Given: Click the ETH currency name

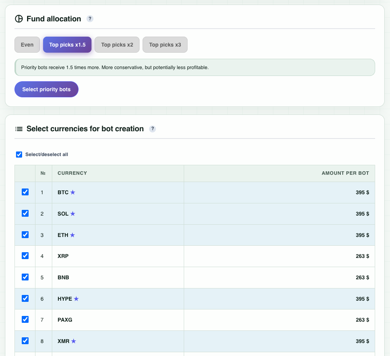Looking at the screenshot, I should (63, 235).
